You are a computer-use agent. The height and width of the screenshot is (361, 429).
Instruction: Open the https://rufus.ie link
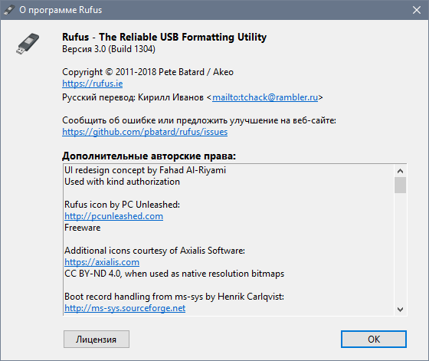click(92, 84)
